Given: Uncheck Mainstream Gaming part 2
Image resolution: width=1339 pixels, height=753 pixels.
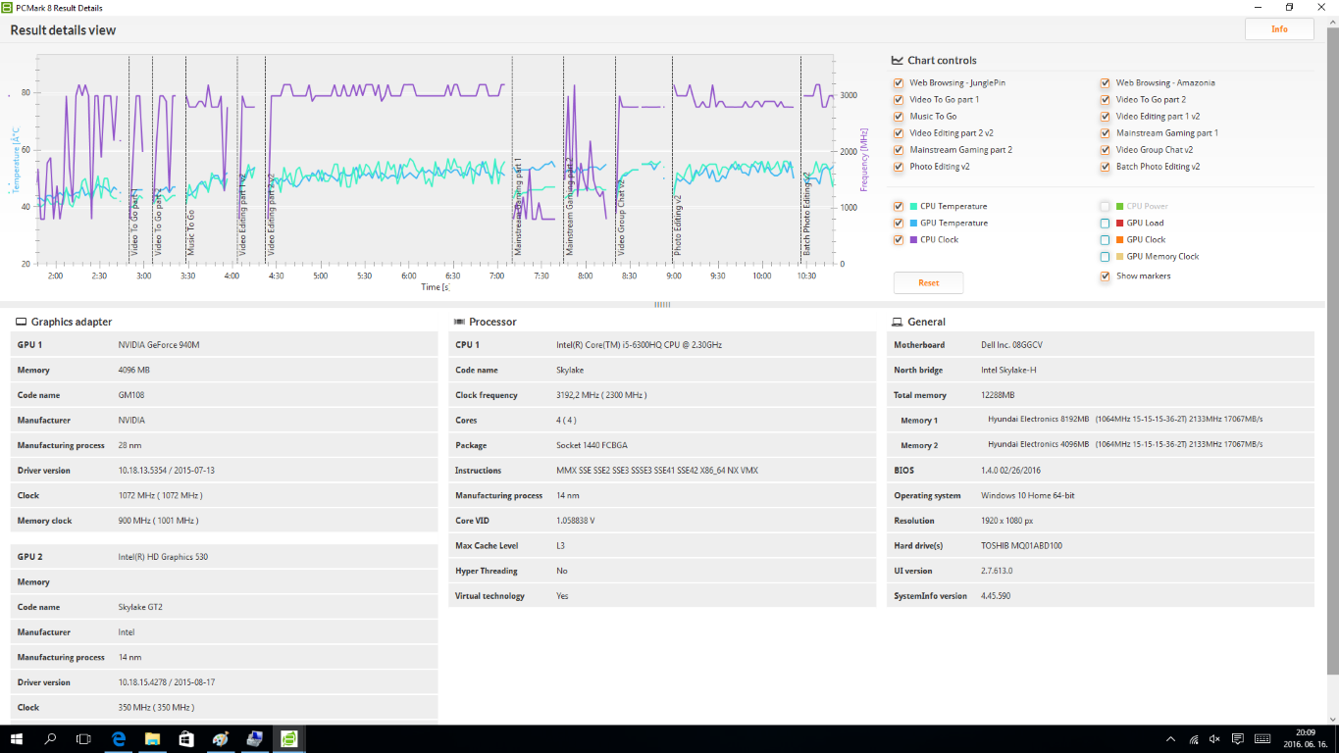Looking at the screenshot, I should tap(899, 150).
